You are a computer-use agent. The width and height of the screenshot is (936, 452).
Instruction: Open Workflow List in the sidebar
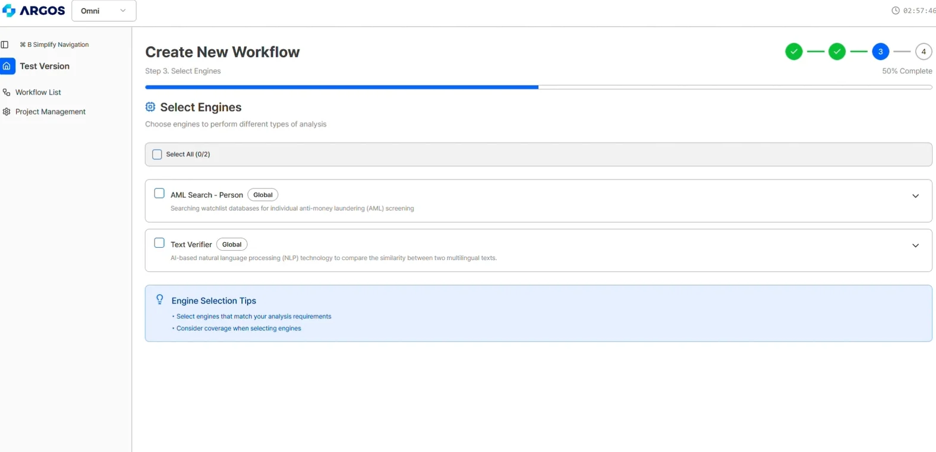pos(38,93)
